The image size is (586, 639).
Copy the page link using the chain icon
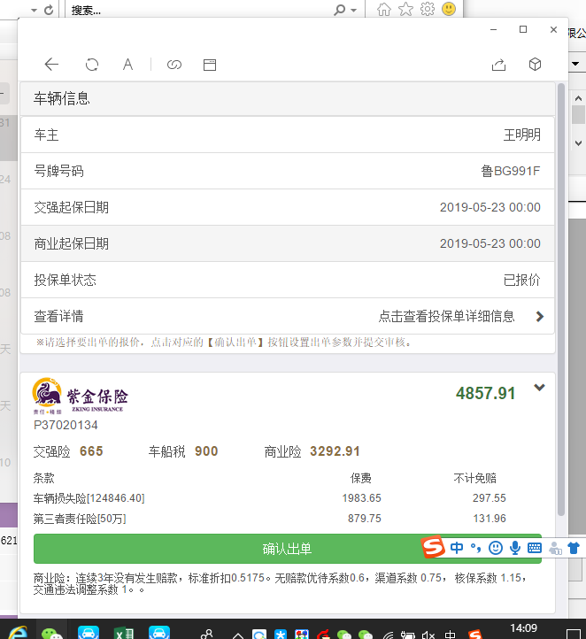tap(174, 65)
